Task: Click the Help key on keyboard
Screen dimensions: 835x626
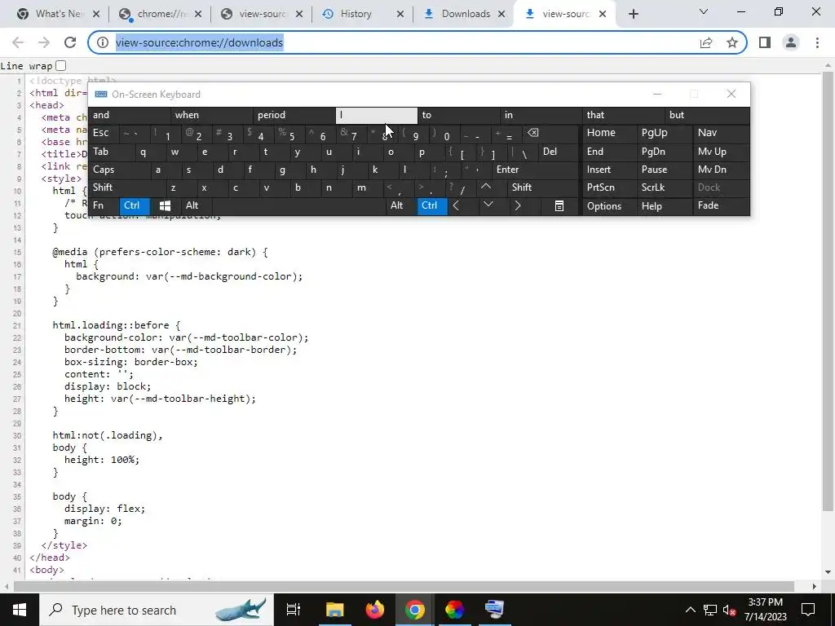Action: (664, 206)
